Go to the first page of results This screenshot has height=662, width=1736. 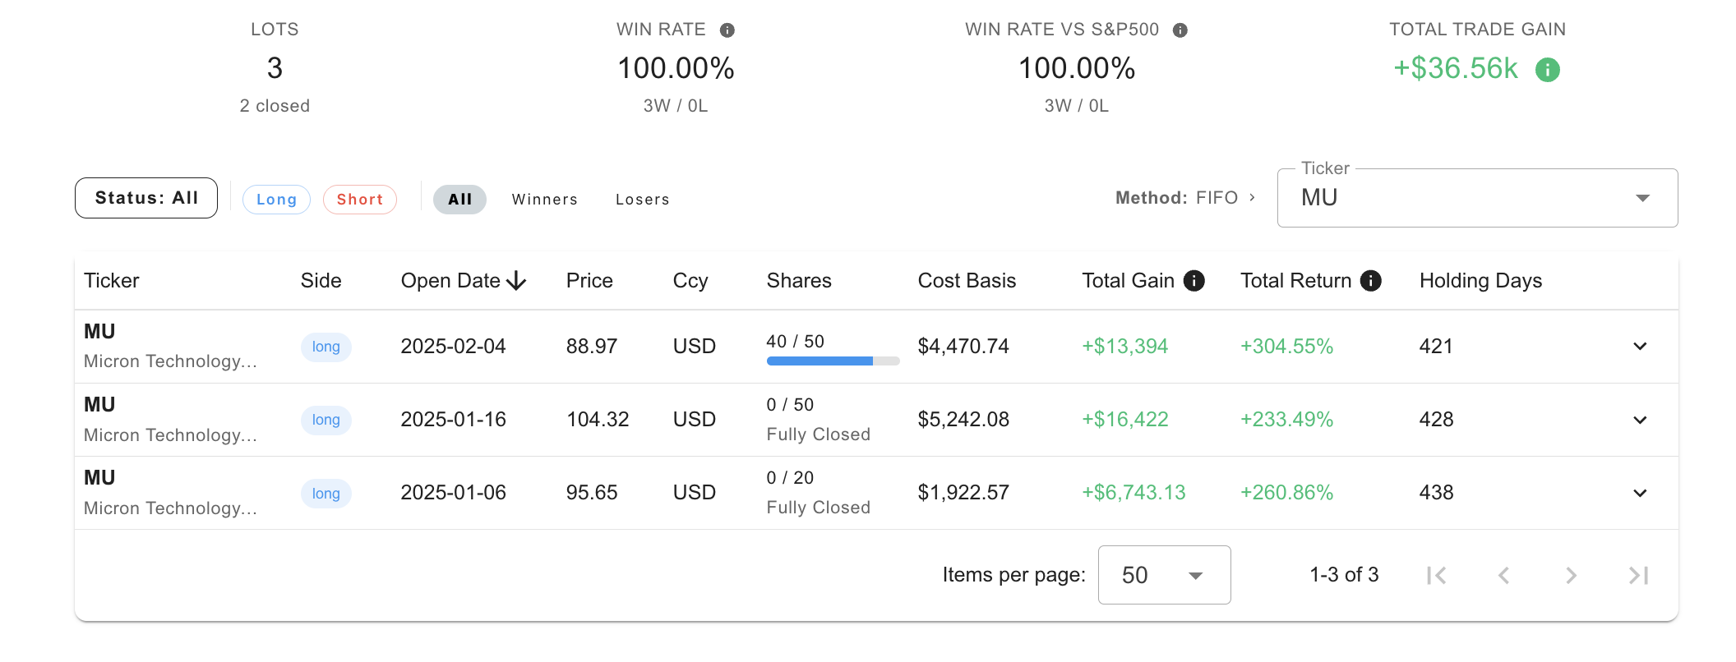(1436, 575)
